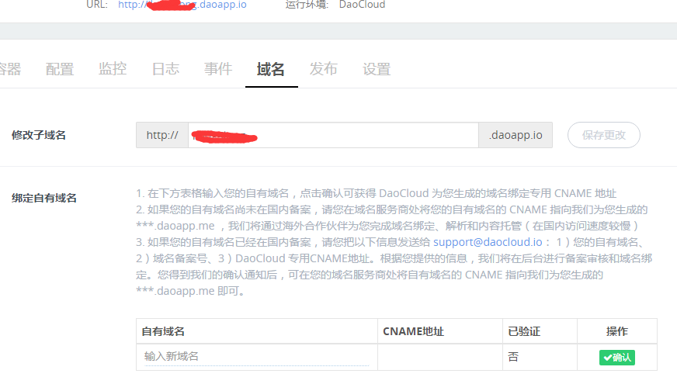Viewport: 677px width, 391px height.
Task: Switch to the 设置 settings tab
Action: (x=377, y=69)
